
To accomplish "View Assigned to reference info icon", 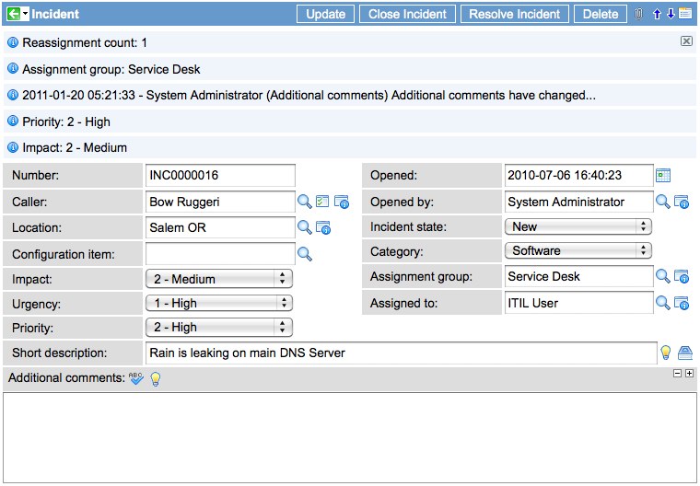I will point(682,303).
